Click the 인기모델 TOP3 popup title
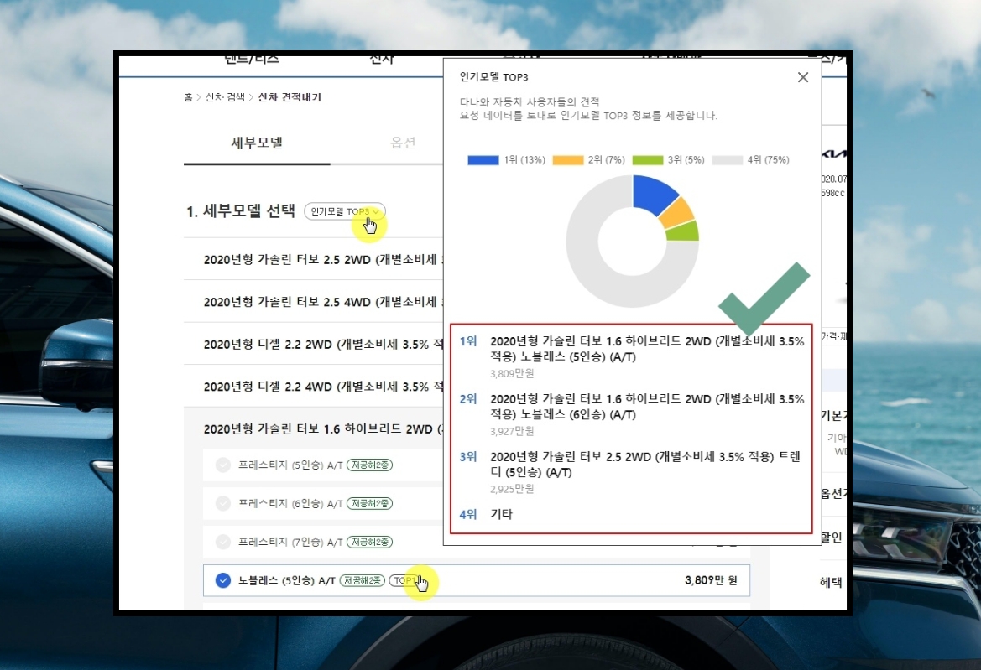981x670 pixels. pyautogui.click(x=493, y=77)
